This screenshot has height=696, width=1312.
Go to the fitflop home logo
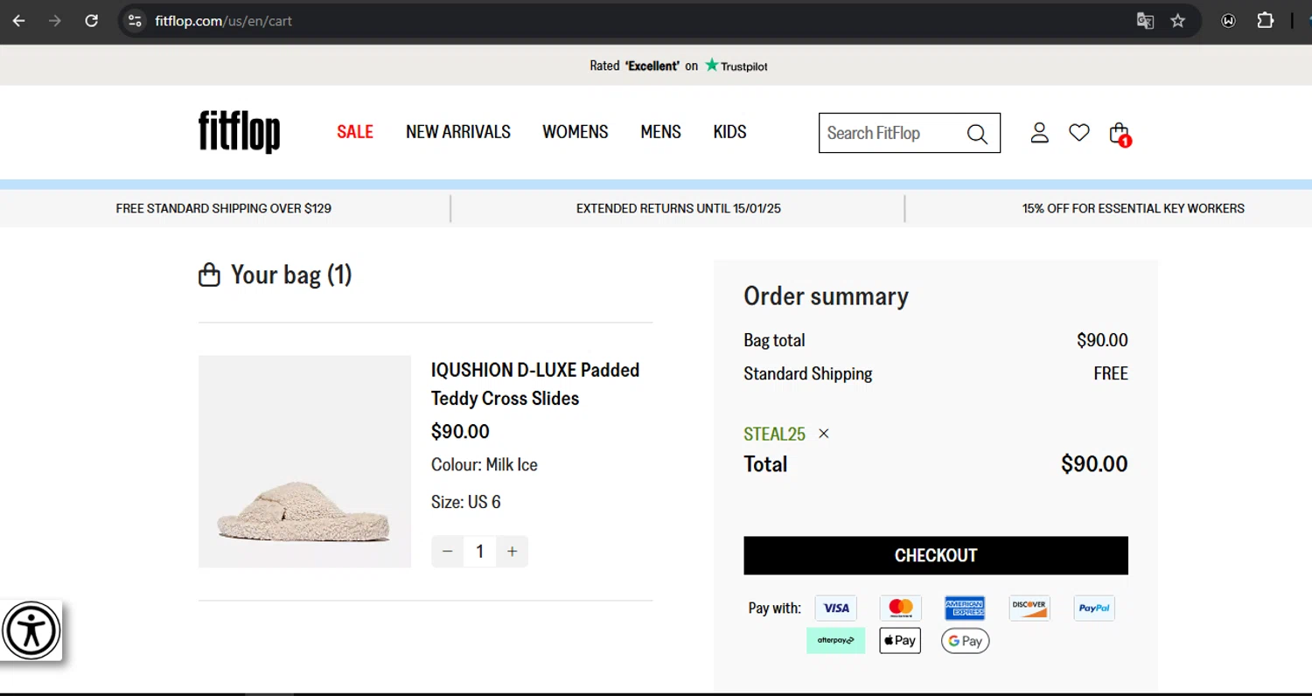[239, 132]
